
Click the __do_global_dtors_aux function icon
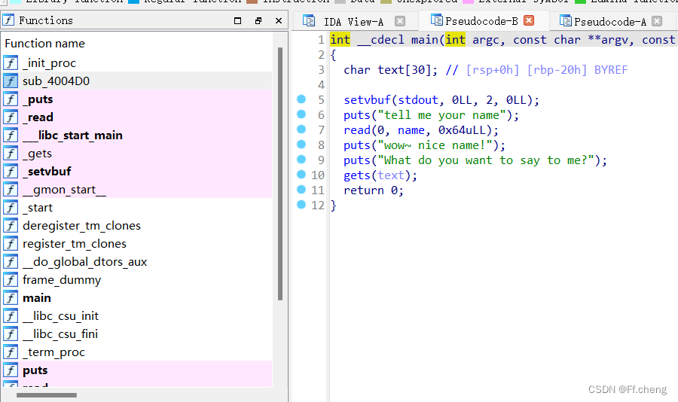coord(11,262)
